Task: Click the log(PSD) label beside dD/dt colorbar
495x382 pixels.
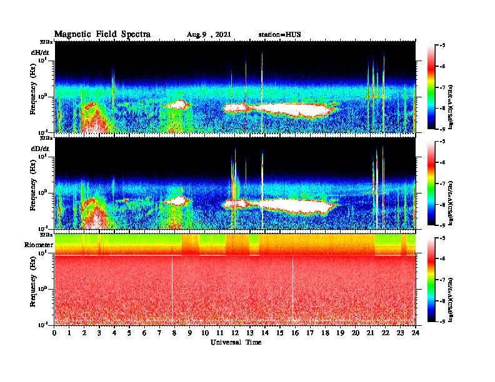Action: coord(451,203)
